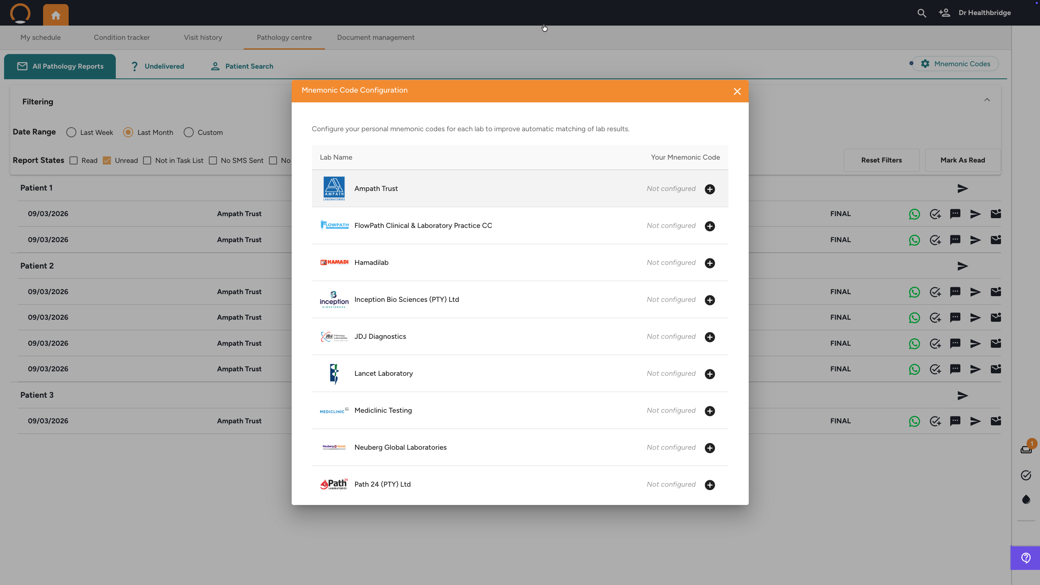Image resolution: width=1040 pixels, height=585 pixels.
Task: Enable the Not in Task List checkbox
Action: click(x=147, y=160)
